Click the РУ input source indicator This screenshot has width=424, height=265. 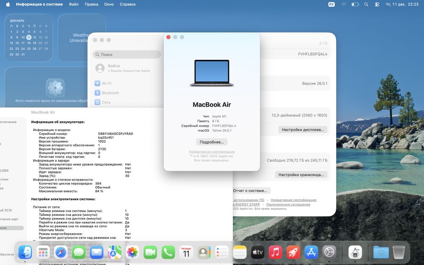332,4
